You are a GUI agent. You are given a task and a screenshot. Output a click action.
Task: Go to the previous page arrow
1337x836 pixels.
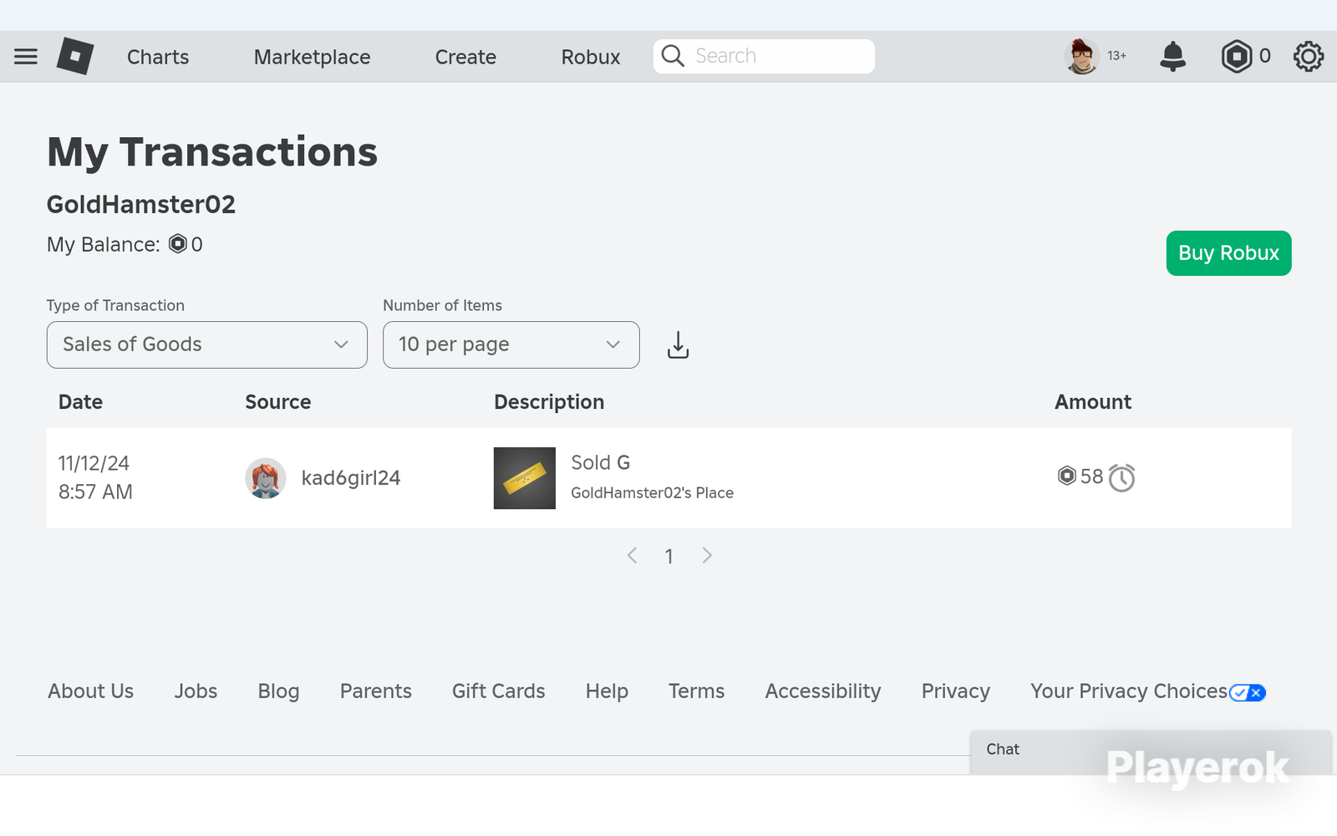[633, 555]
